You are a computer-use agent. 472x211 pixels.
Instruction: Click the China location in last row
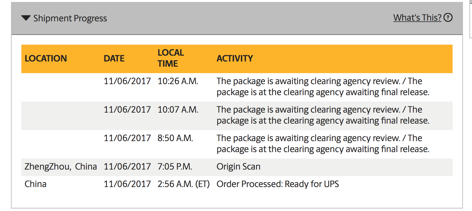coord(36,184)
